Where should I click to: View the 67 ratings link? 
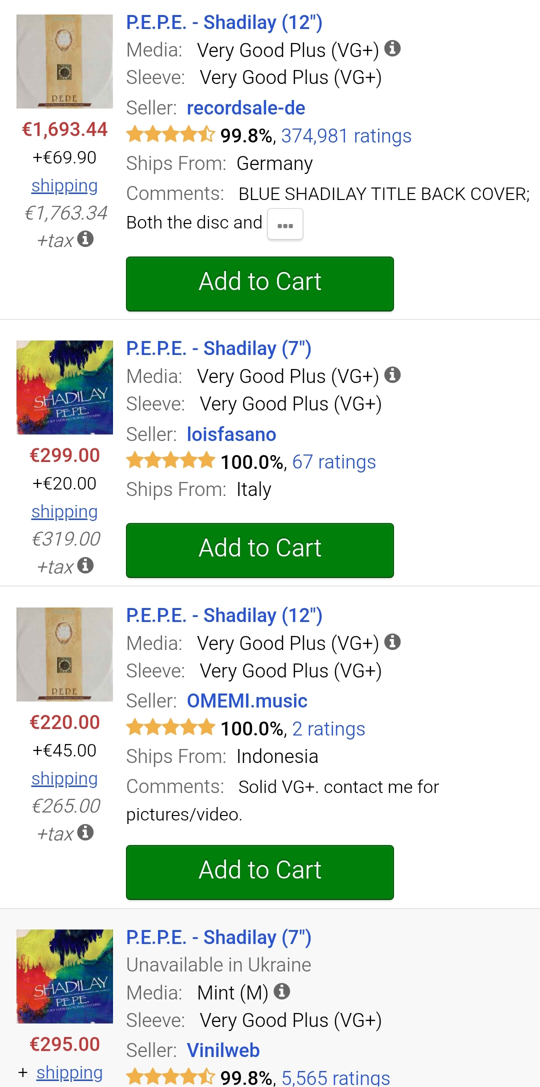point(333,462)
